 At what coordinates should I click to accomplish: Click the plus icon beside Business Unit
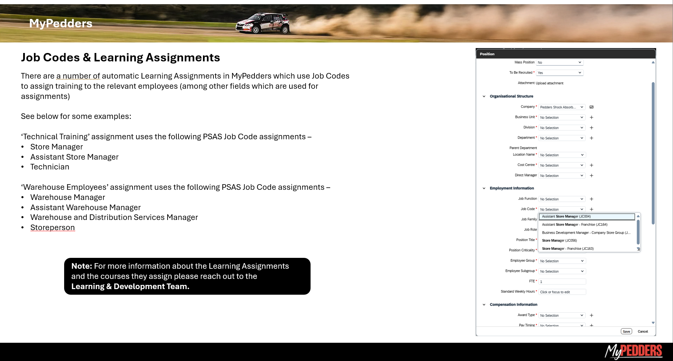point(591,118)
